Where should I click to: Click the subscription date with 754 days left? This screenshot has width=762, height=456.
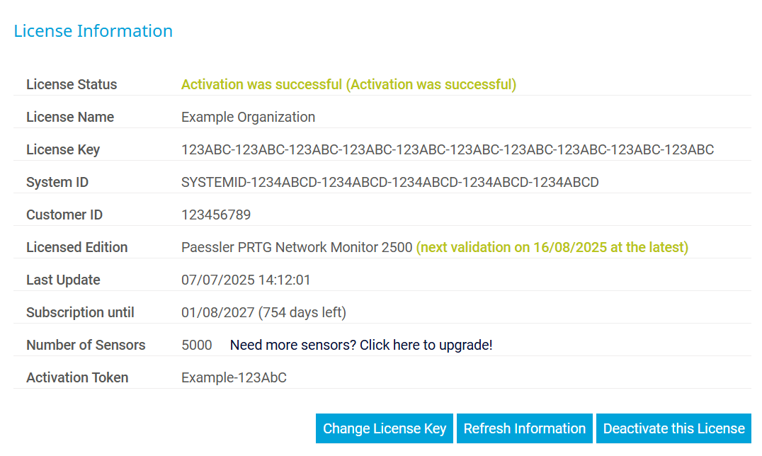[x=263, y=312]
